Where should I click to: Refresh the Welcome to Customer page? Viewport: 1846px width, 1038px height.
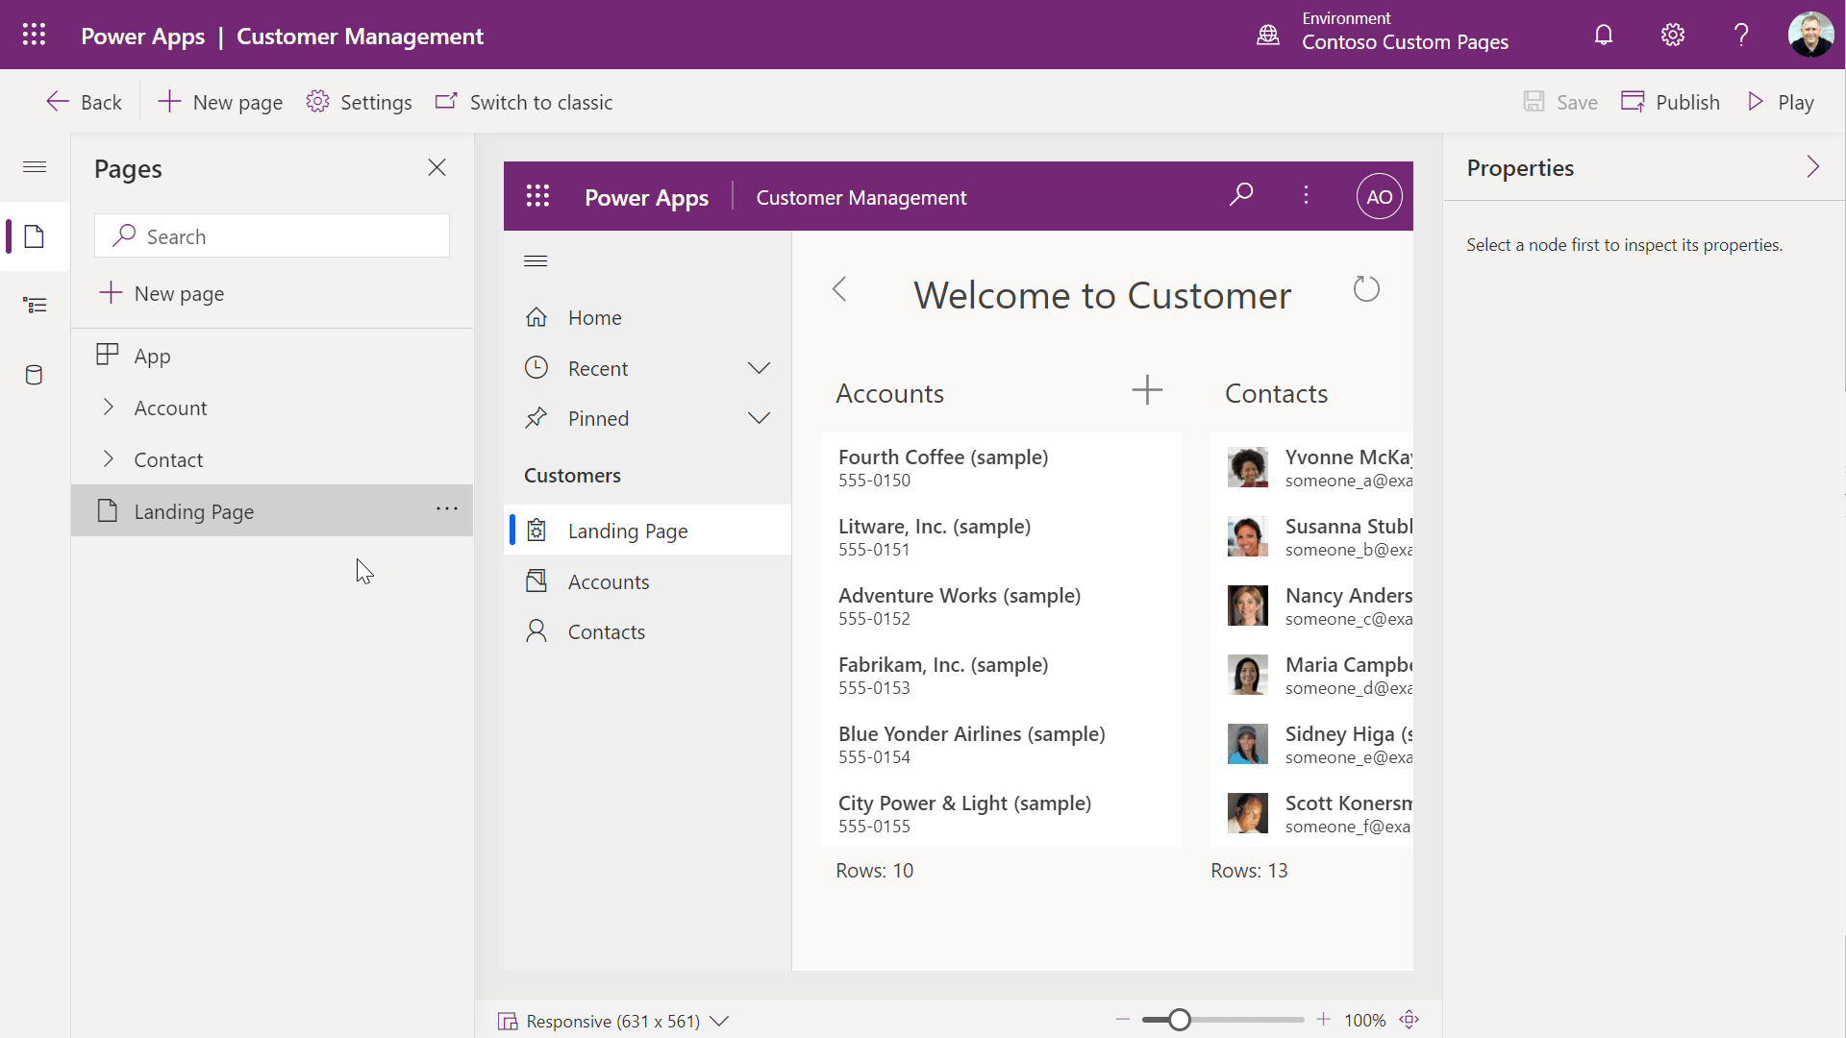(x=1366, y=288)
